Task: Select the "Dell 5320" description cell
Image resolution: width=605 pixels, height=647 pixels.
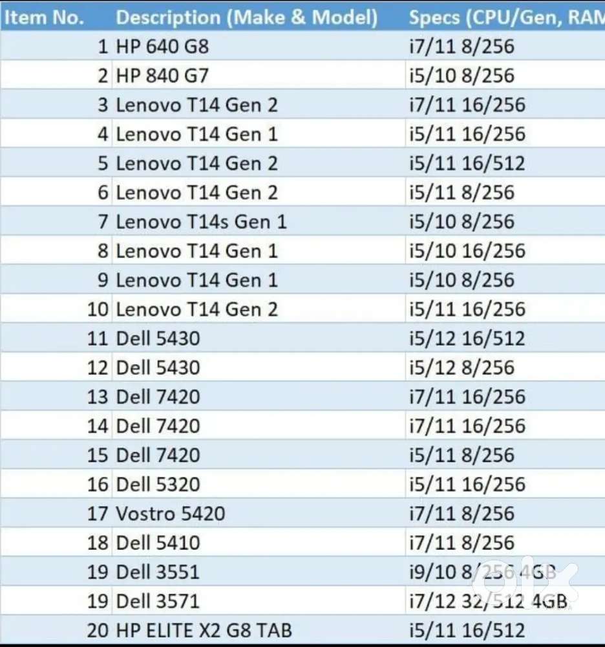Action: tap(158, 485)
